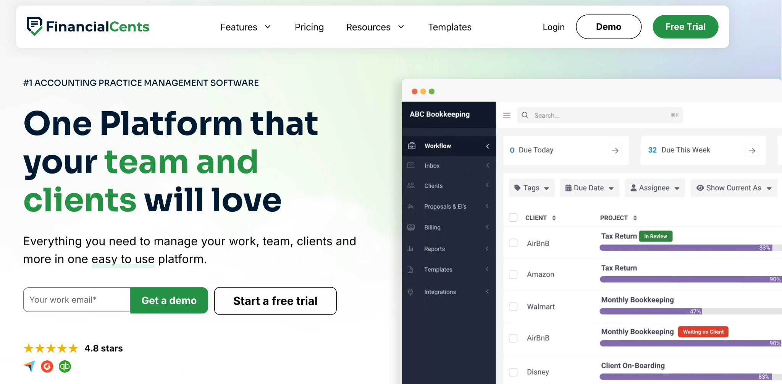Click the Demo button in header
This screenshot has width=782, height=384.
click(x=609, y=27)
